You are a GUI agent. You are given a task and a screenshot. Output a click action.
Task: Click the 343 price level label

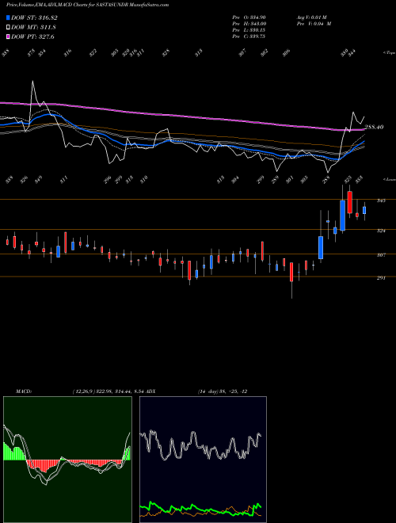tap(381, 200)
